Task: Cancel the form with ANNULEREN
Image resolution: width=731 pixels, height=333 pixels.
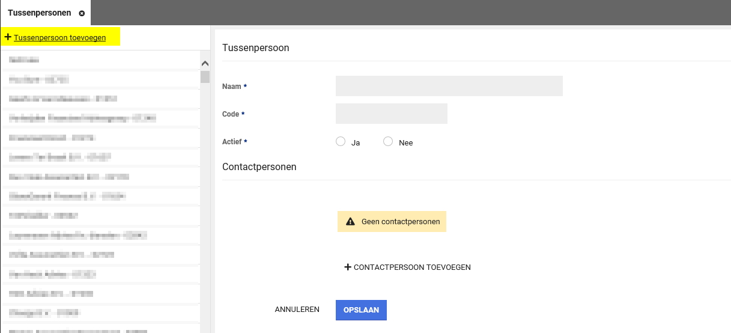Action: [x=297, y=310]
